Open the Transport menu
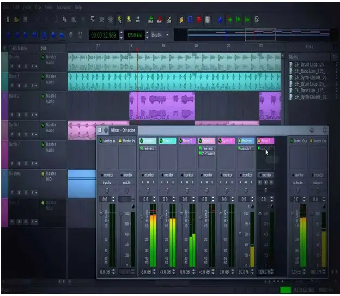This screenshot has height=296, width=340. point(63,8)
